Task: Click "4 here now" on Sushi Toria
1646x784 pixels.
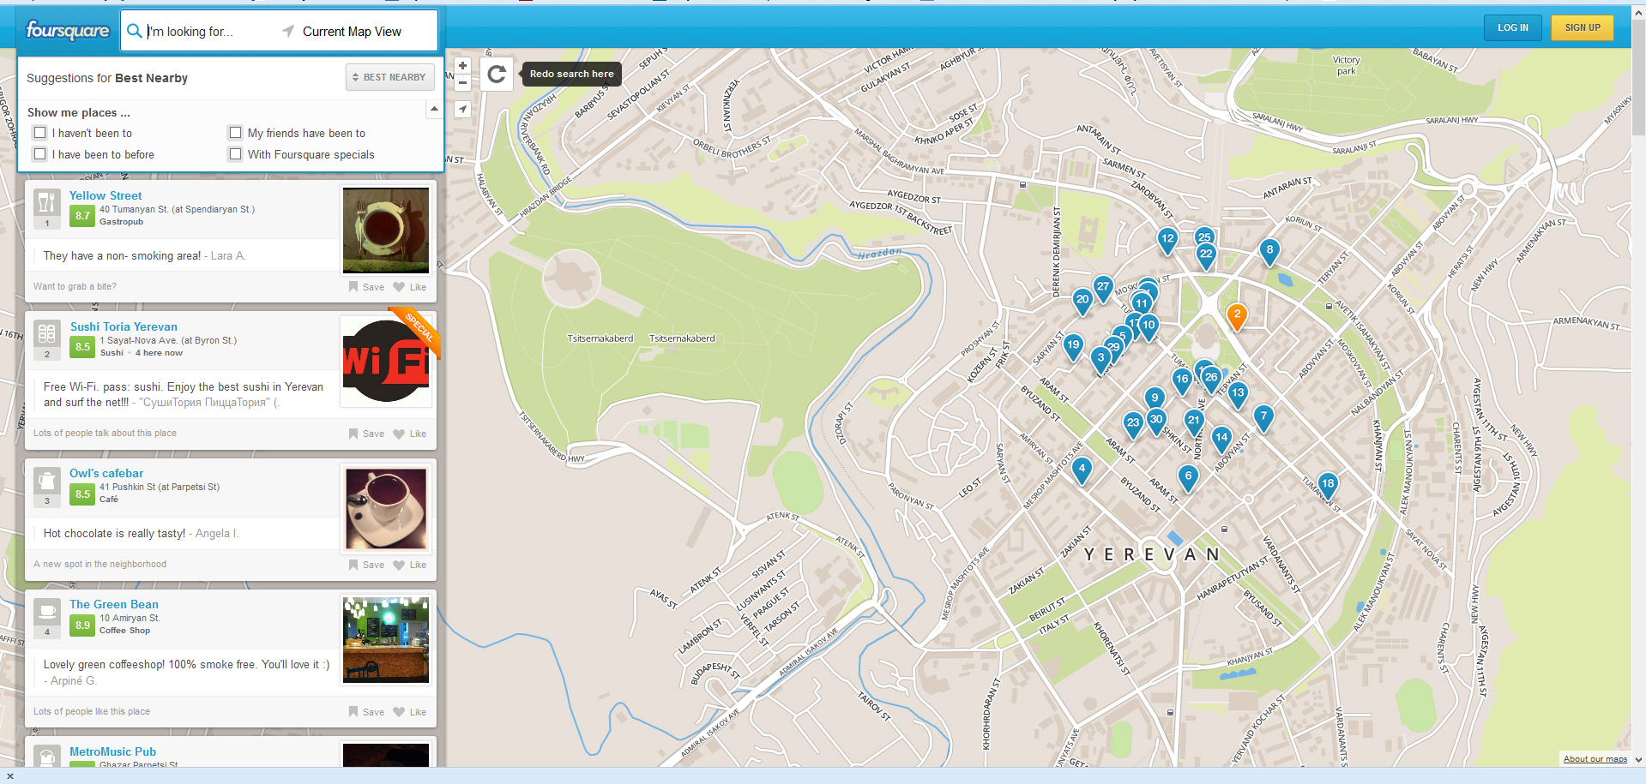Action: [159, 353]
